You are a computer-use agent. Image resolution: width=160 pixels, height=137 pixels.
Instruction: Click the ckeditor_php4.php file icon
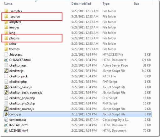[6, 98]
